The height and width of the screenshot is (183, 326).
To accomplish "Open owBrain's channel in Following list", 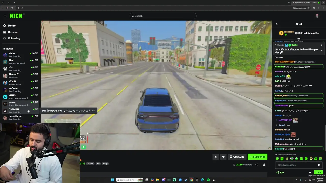I will click(x=20, y=90).
